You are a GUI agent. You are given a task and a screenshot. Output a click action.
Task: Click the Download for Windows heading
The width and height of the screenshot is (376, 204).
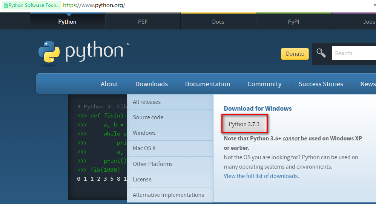(x=258, y=108)
